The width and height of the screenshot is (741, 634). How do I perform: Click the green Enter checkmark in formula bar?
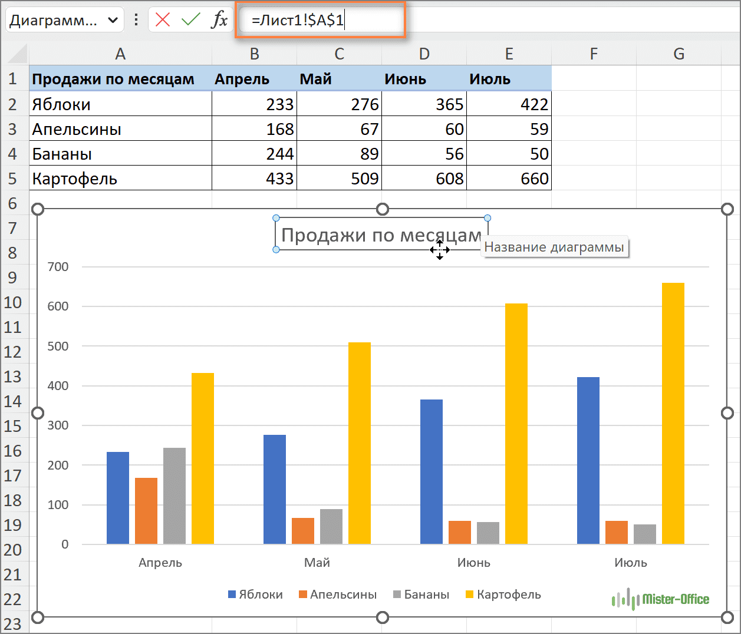click(190, 20)
